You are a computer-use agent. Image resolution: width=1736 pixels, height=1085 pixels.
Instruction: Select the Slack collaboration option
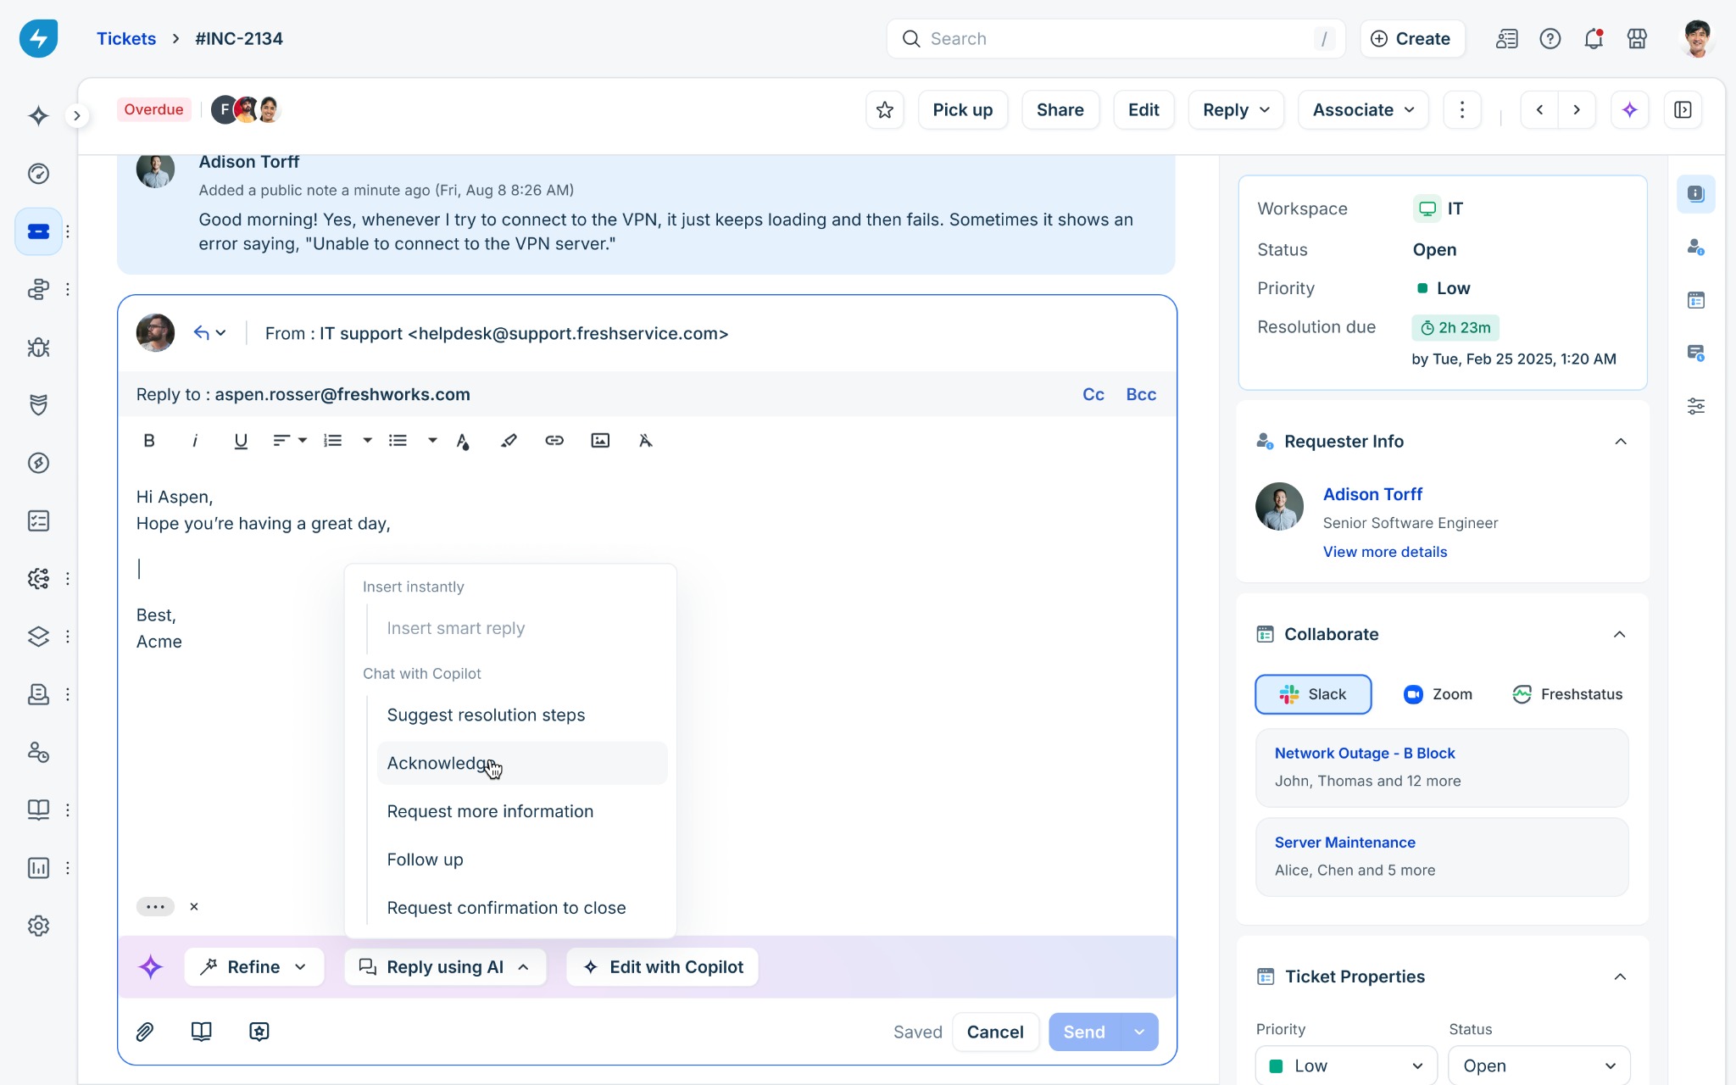point(1313,694)
